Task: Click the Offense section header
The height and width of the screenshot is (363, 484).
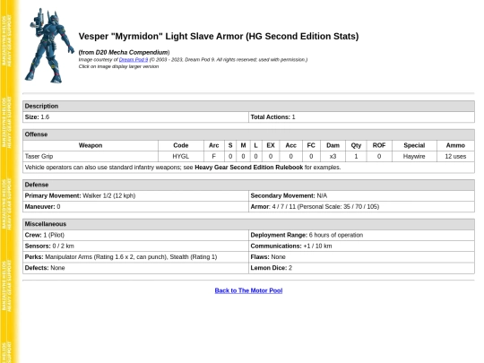Action: (248, 134)
